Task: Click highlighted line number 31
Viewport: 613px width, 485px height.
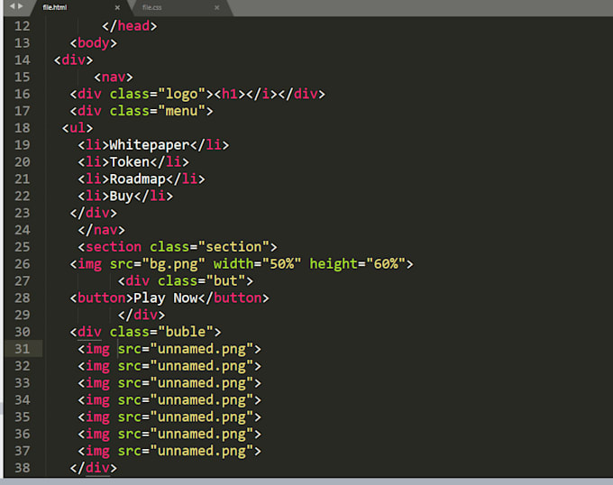Action: [23, 349]
